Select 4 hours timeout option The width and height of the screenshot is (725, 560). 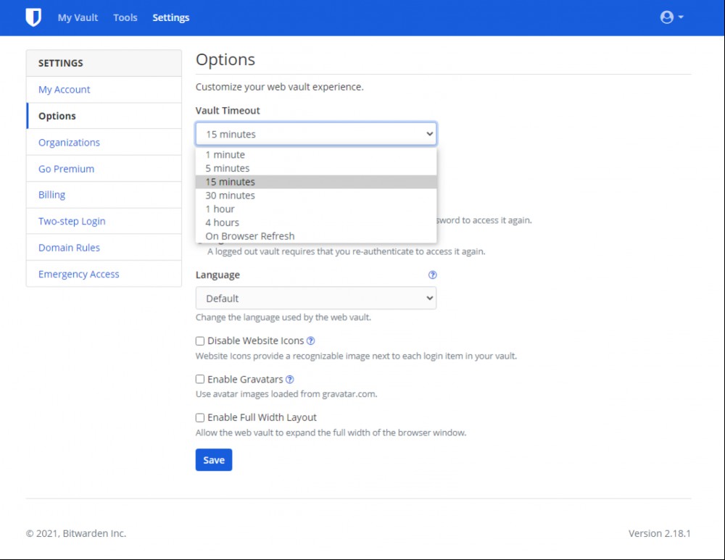tap(316, 222)
